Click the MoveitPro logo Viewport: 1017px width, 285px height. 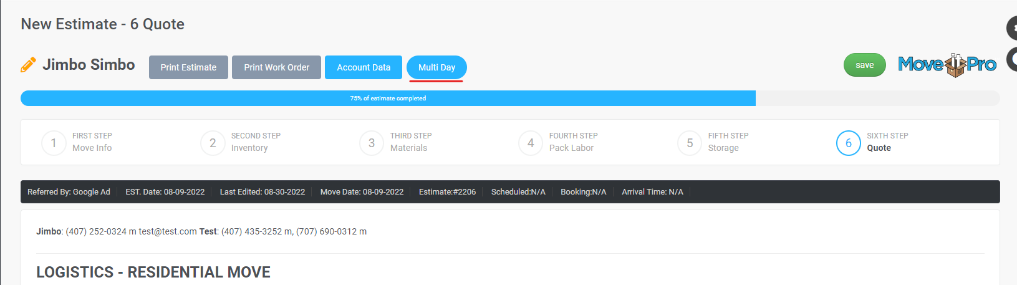coord(947,65)
